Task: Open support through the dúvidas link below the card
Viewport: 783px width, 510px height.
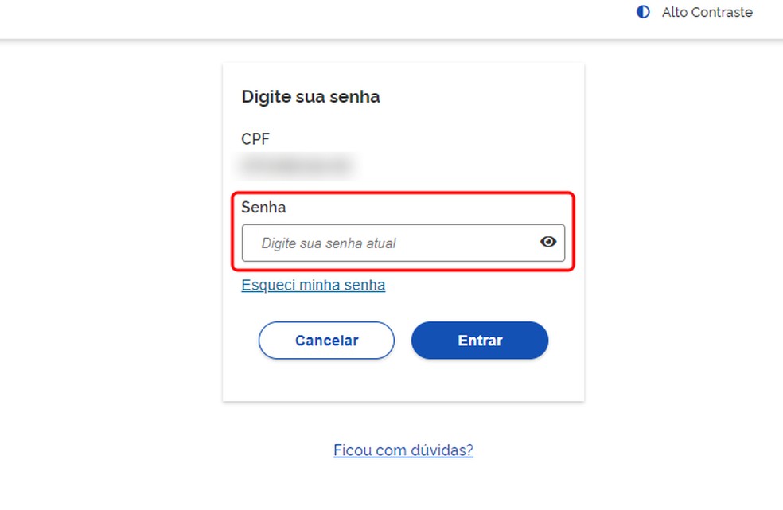Action: (403, 450)
